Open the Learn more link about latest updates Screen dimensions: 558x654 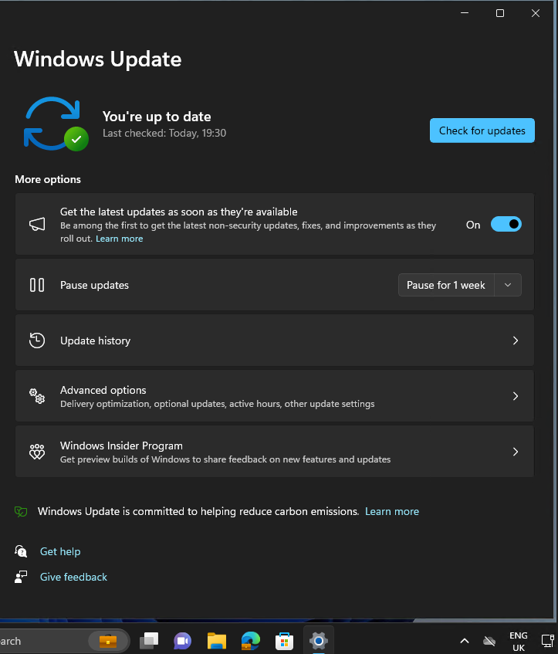pyautogui.click(x=119, y=238)
